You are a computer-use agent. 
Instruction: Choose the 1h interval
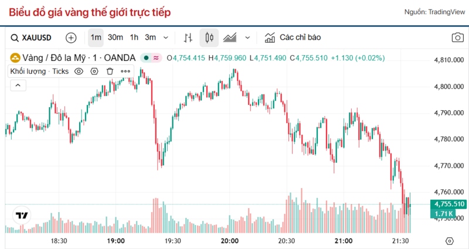(134, 37)
